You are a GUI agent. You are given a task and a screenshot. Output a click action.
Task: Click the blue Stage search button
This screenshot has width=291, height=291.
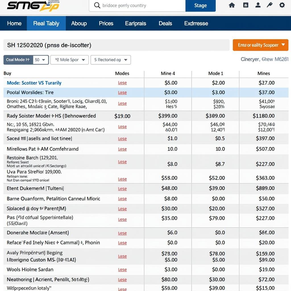[x=200, y=6]
